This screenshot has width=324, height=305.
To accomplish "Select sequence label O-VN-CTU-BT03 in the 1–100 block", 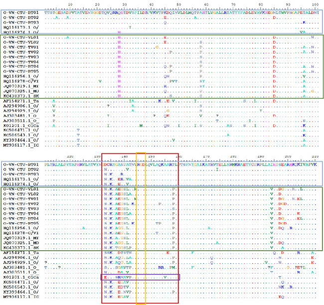I will click(21, 22).
